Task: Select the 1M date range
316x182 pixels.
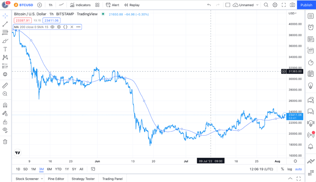Action: [x=33, y=169]
